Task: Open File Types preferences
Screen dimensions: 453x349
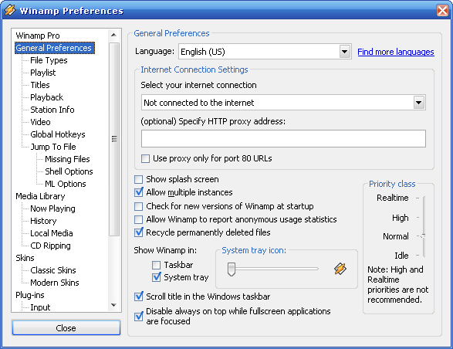Action: tap(49, 60)
